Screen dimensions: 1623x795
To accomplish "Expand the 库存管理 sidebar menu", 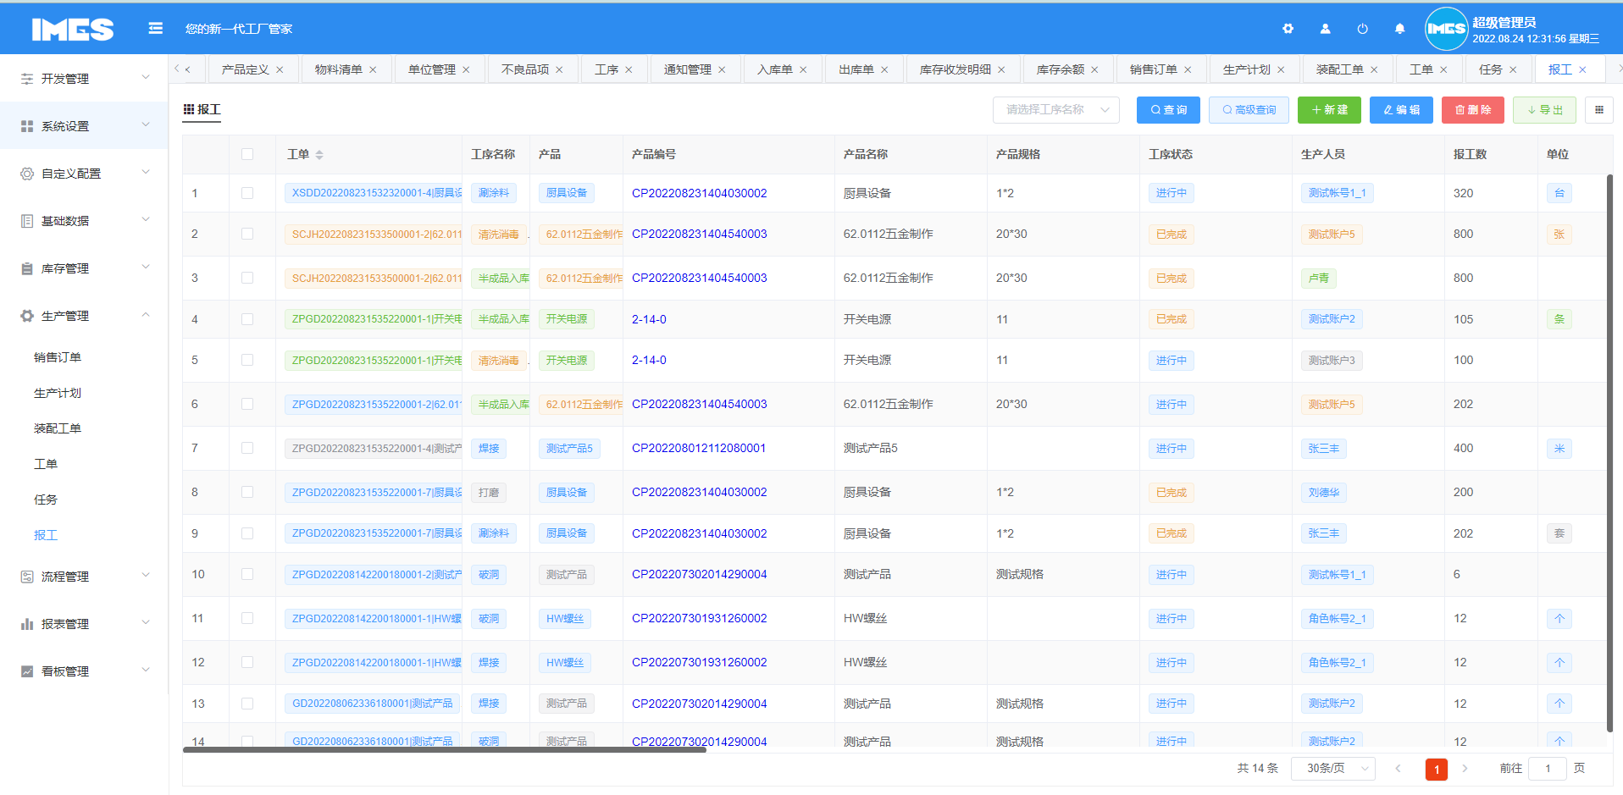I will pos(85,268).
